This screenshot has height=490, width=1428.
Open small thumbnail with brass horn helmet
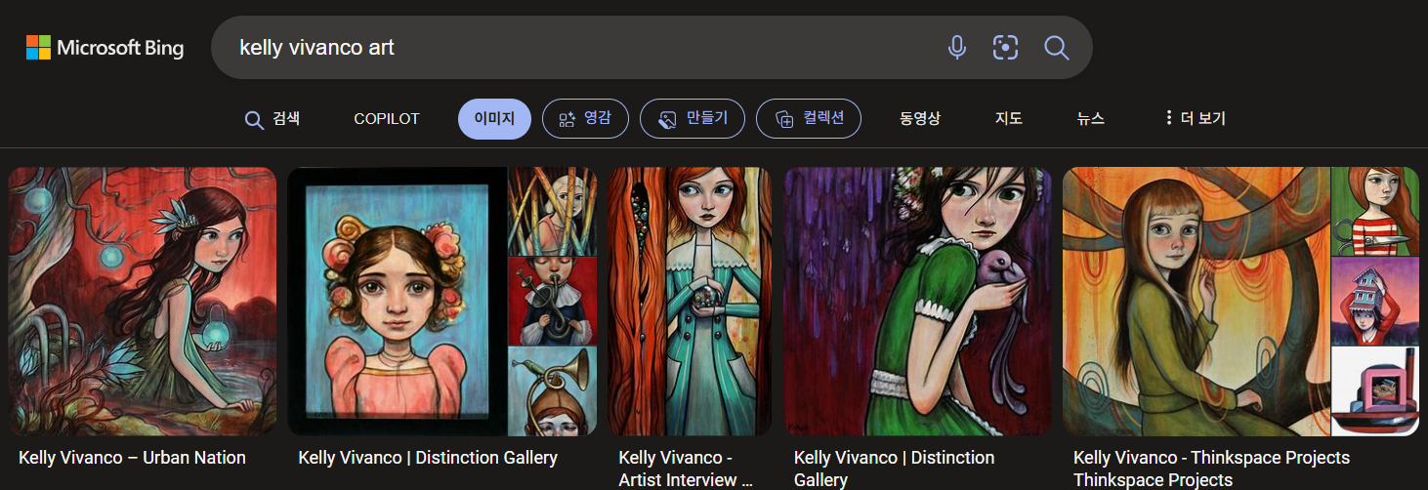coord(553,391)
